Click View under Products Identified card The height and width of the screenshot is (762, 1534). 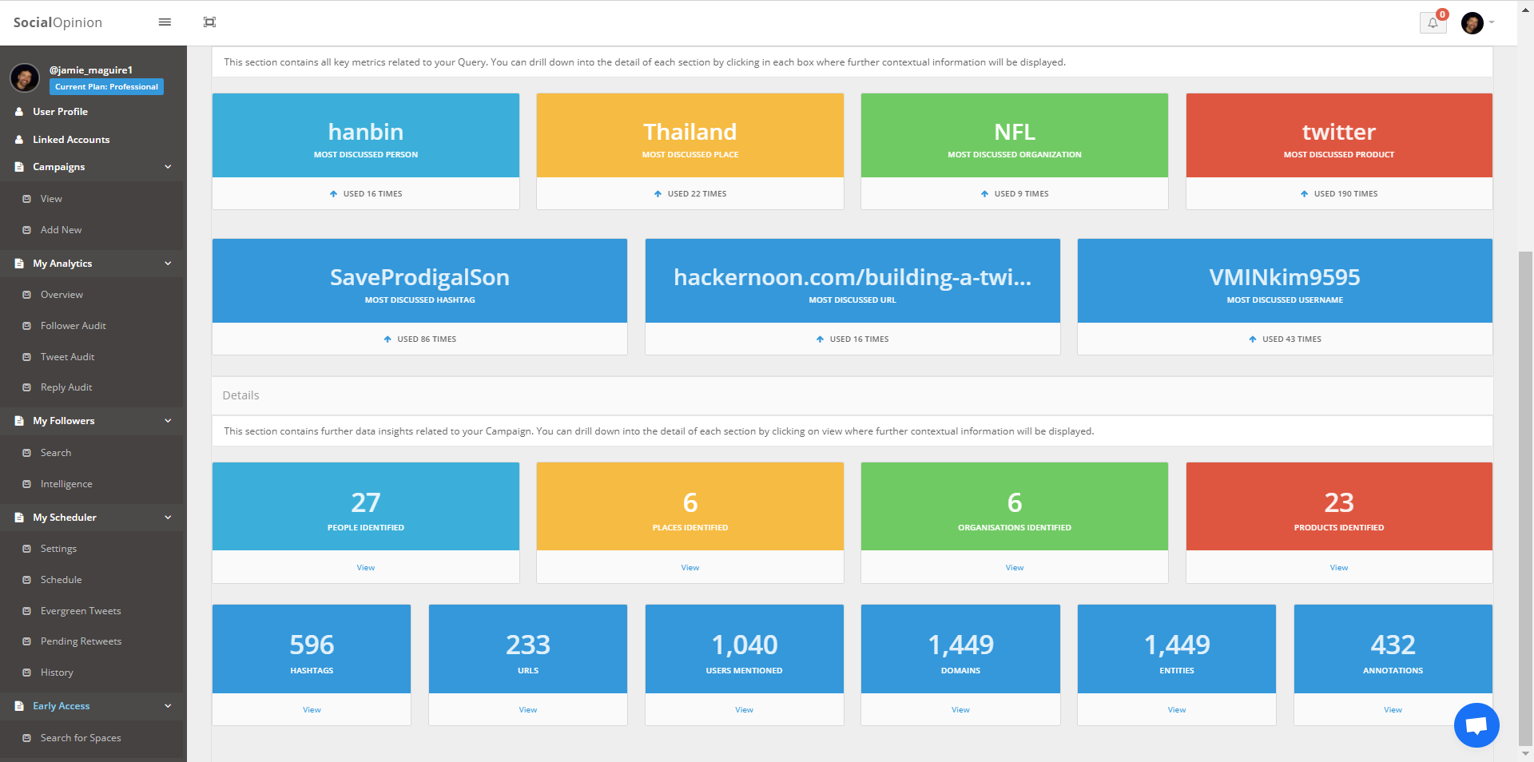(x=1339, y=568)
